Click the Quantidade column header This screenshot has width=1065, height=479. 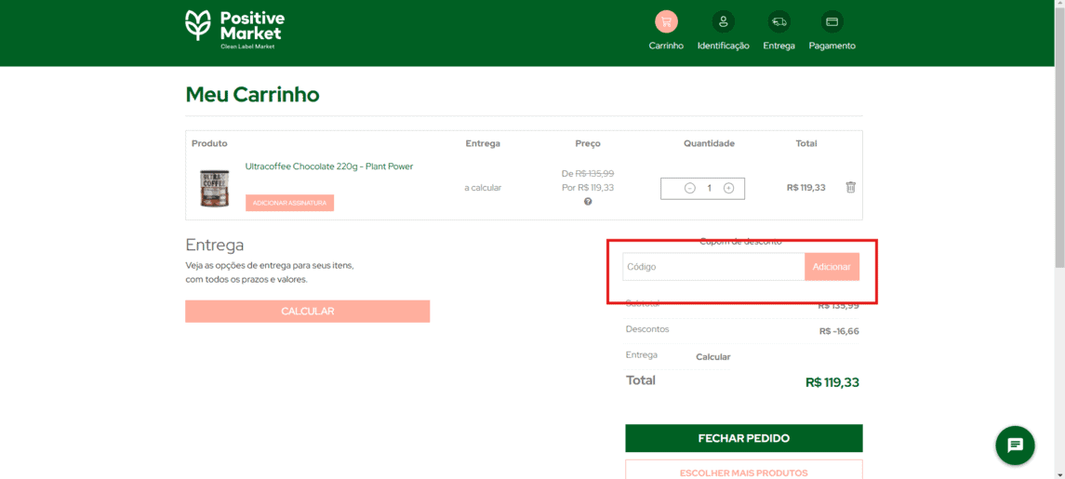[709, 143]
